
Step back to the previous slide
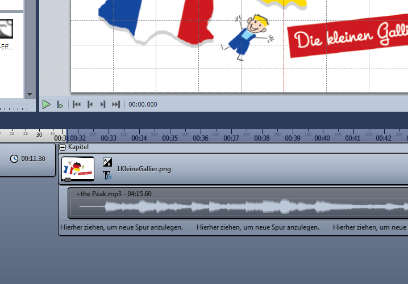tap(90, 104)
